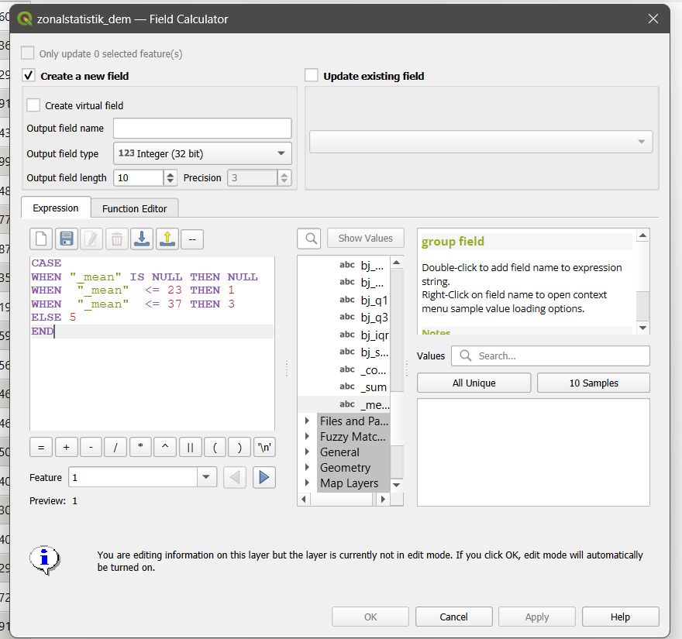Click the export user expressions icon
Screen dimensions: 682x639
click(167, 239)
